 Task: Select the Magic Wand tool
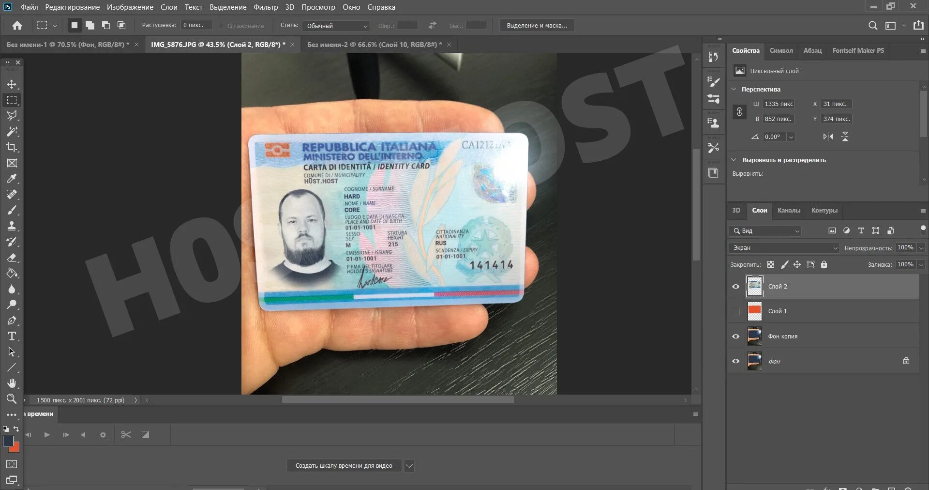12,132
